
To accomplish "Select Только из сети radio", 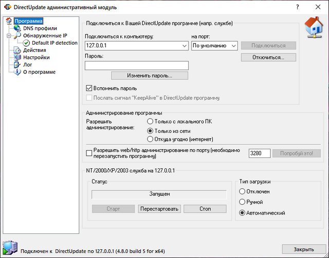I will (x=150, y=131).
